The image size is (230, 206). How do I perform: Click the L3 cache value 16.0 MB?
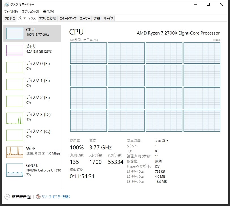click(161, 182)
